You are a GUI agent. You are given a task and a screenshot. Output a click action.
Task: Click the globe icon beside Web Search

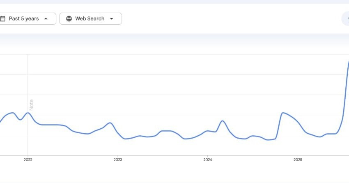tap(69, 19)
